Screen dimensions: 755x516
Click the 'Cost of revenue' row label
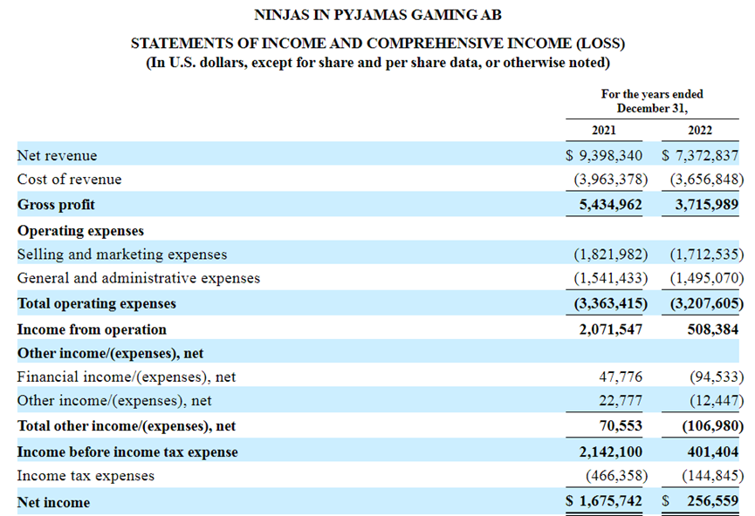click(x=69, y=180)
